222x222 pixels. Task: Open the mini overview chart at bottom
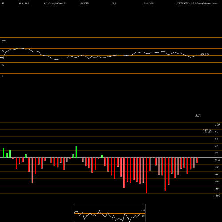pos(110,213)
